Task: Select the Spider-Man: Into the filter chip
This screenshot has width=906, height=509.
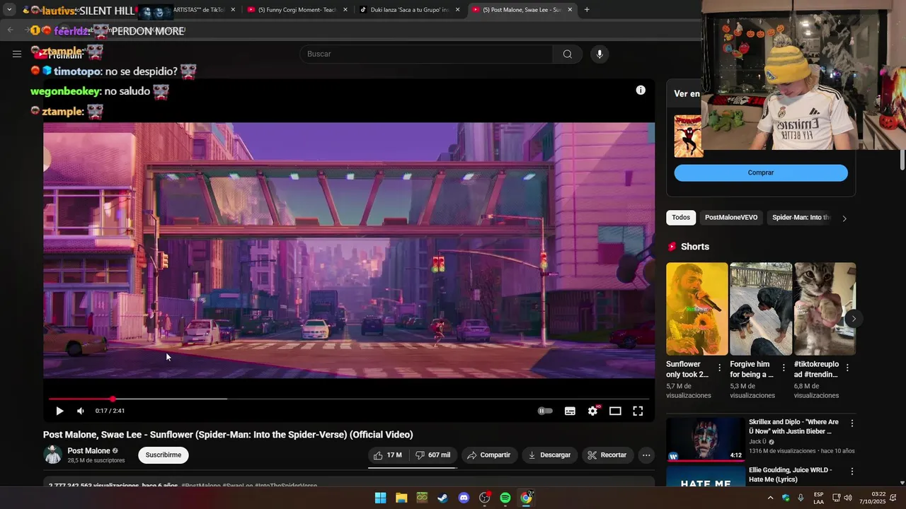Action: (x=801, y=218)
